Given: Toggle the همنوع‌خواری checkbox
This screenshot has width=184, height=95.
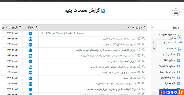Looking at the screenshot, I should point(178,78).
